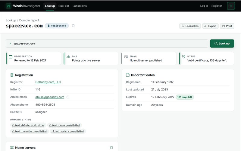Focus the domain search input field
Screen dimensions: 241x151
click(107, 43)
